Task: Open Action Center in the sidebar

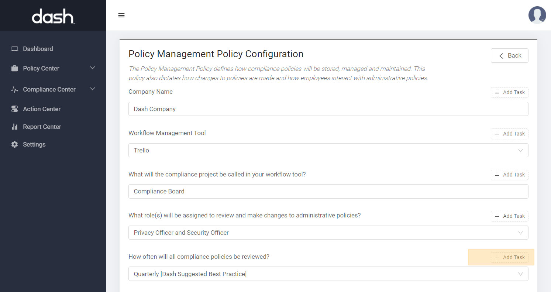Action: (42, 109)
